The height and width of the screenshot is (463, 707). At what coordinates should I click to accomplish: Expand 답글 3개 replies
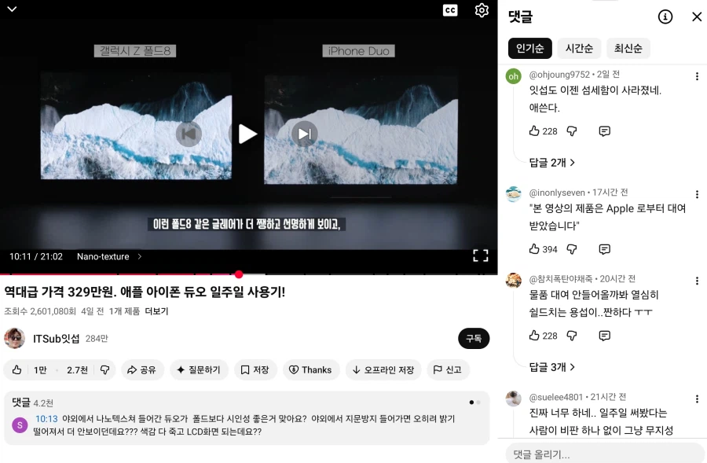pyautogui.click(x=552, y=367)
